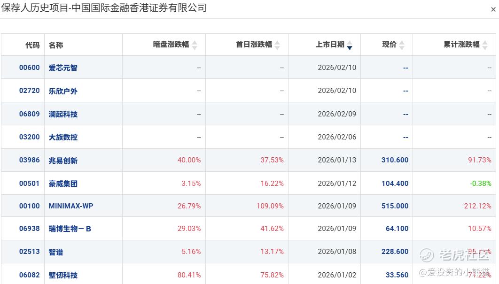Viewport: 499px width, 284px height.
Task: Click stock code 03986
Action: (x=29, y=160)
